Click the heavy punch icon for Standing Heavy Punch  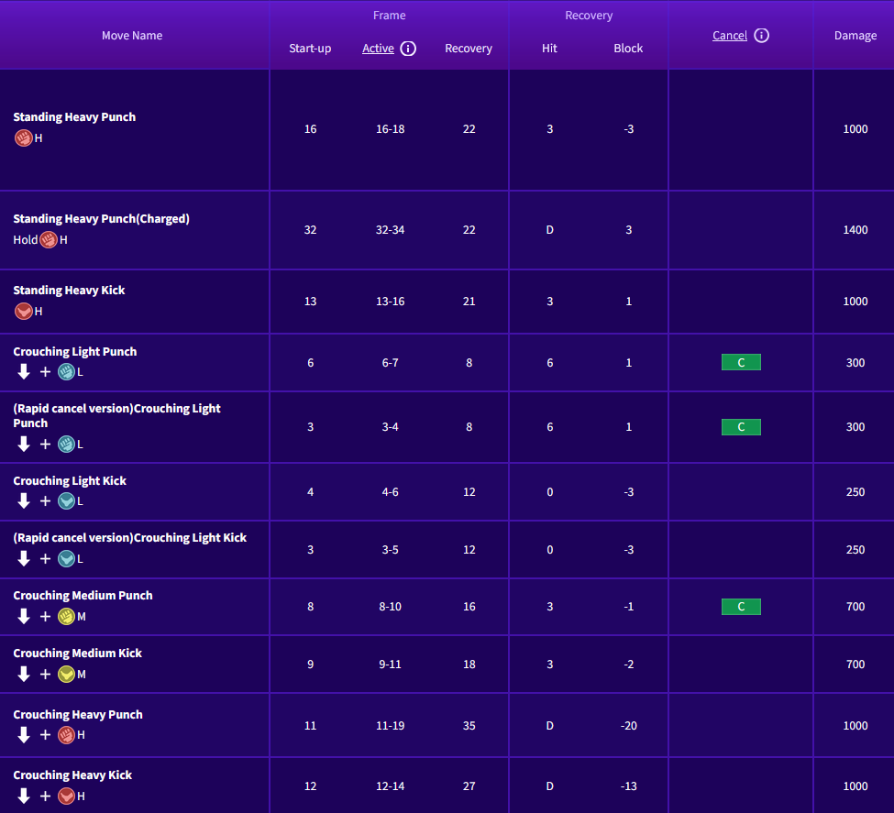(23, 138)
